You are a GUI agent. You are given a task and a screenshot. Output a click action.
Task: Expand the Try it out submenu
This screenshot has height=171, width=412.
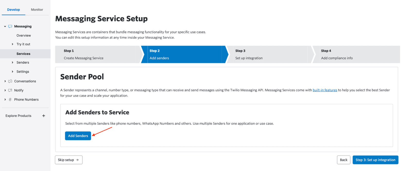[12, 44]
